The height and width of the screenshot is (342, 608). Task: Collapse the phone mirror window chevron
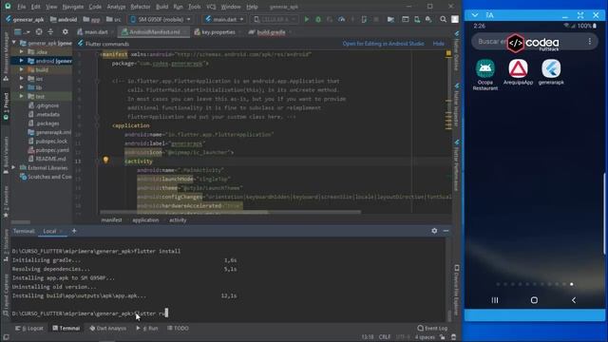(475, 15)
